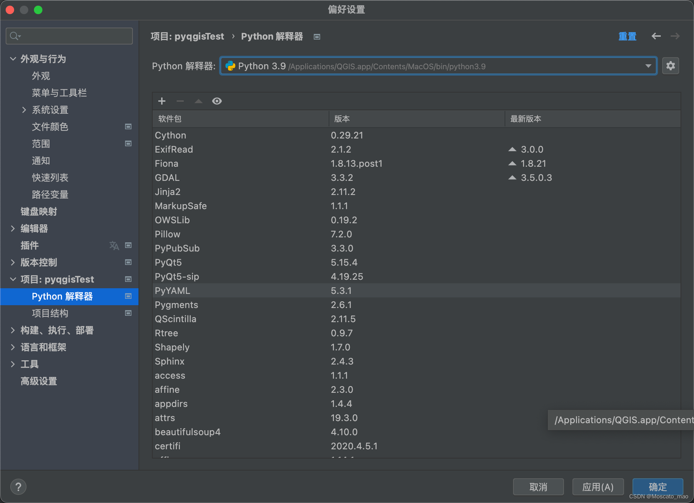
Task: Click project-scope icon in 文件颜色 row
Action: point(128,126)
